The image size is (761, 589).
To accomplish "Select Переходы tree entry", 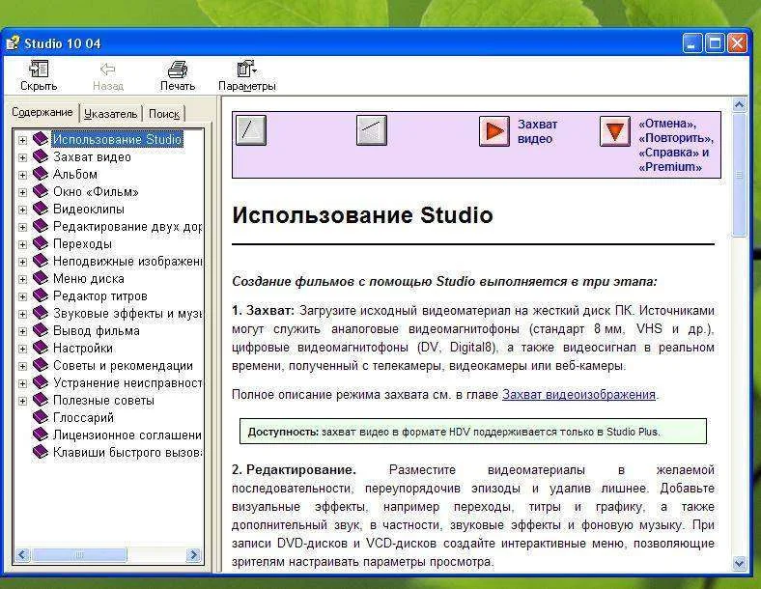I will click(x=82, y=243).
